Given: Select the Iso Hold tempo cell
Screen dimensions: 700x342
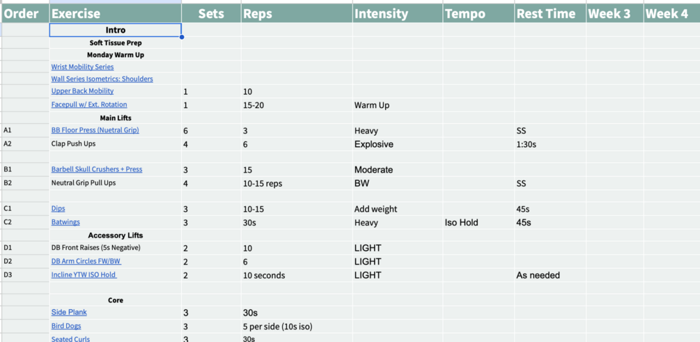Looking at the screenshot, I should [479, 222].
